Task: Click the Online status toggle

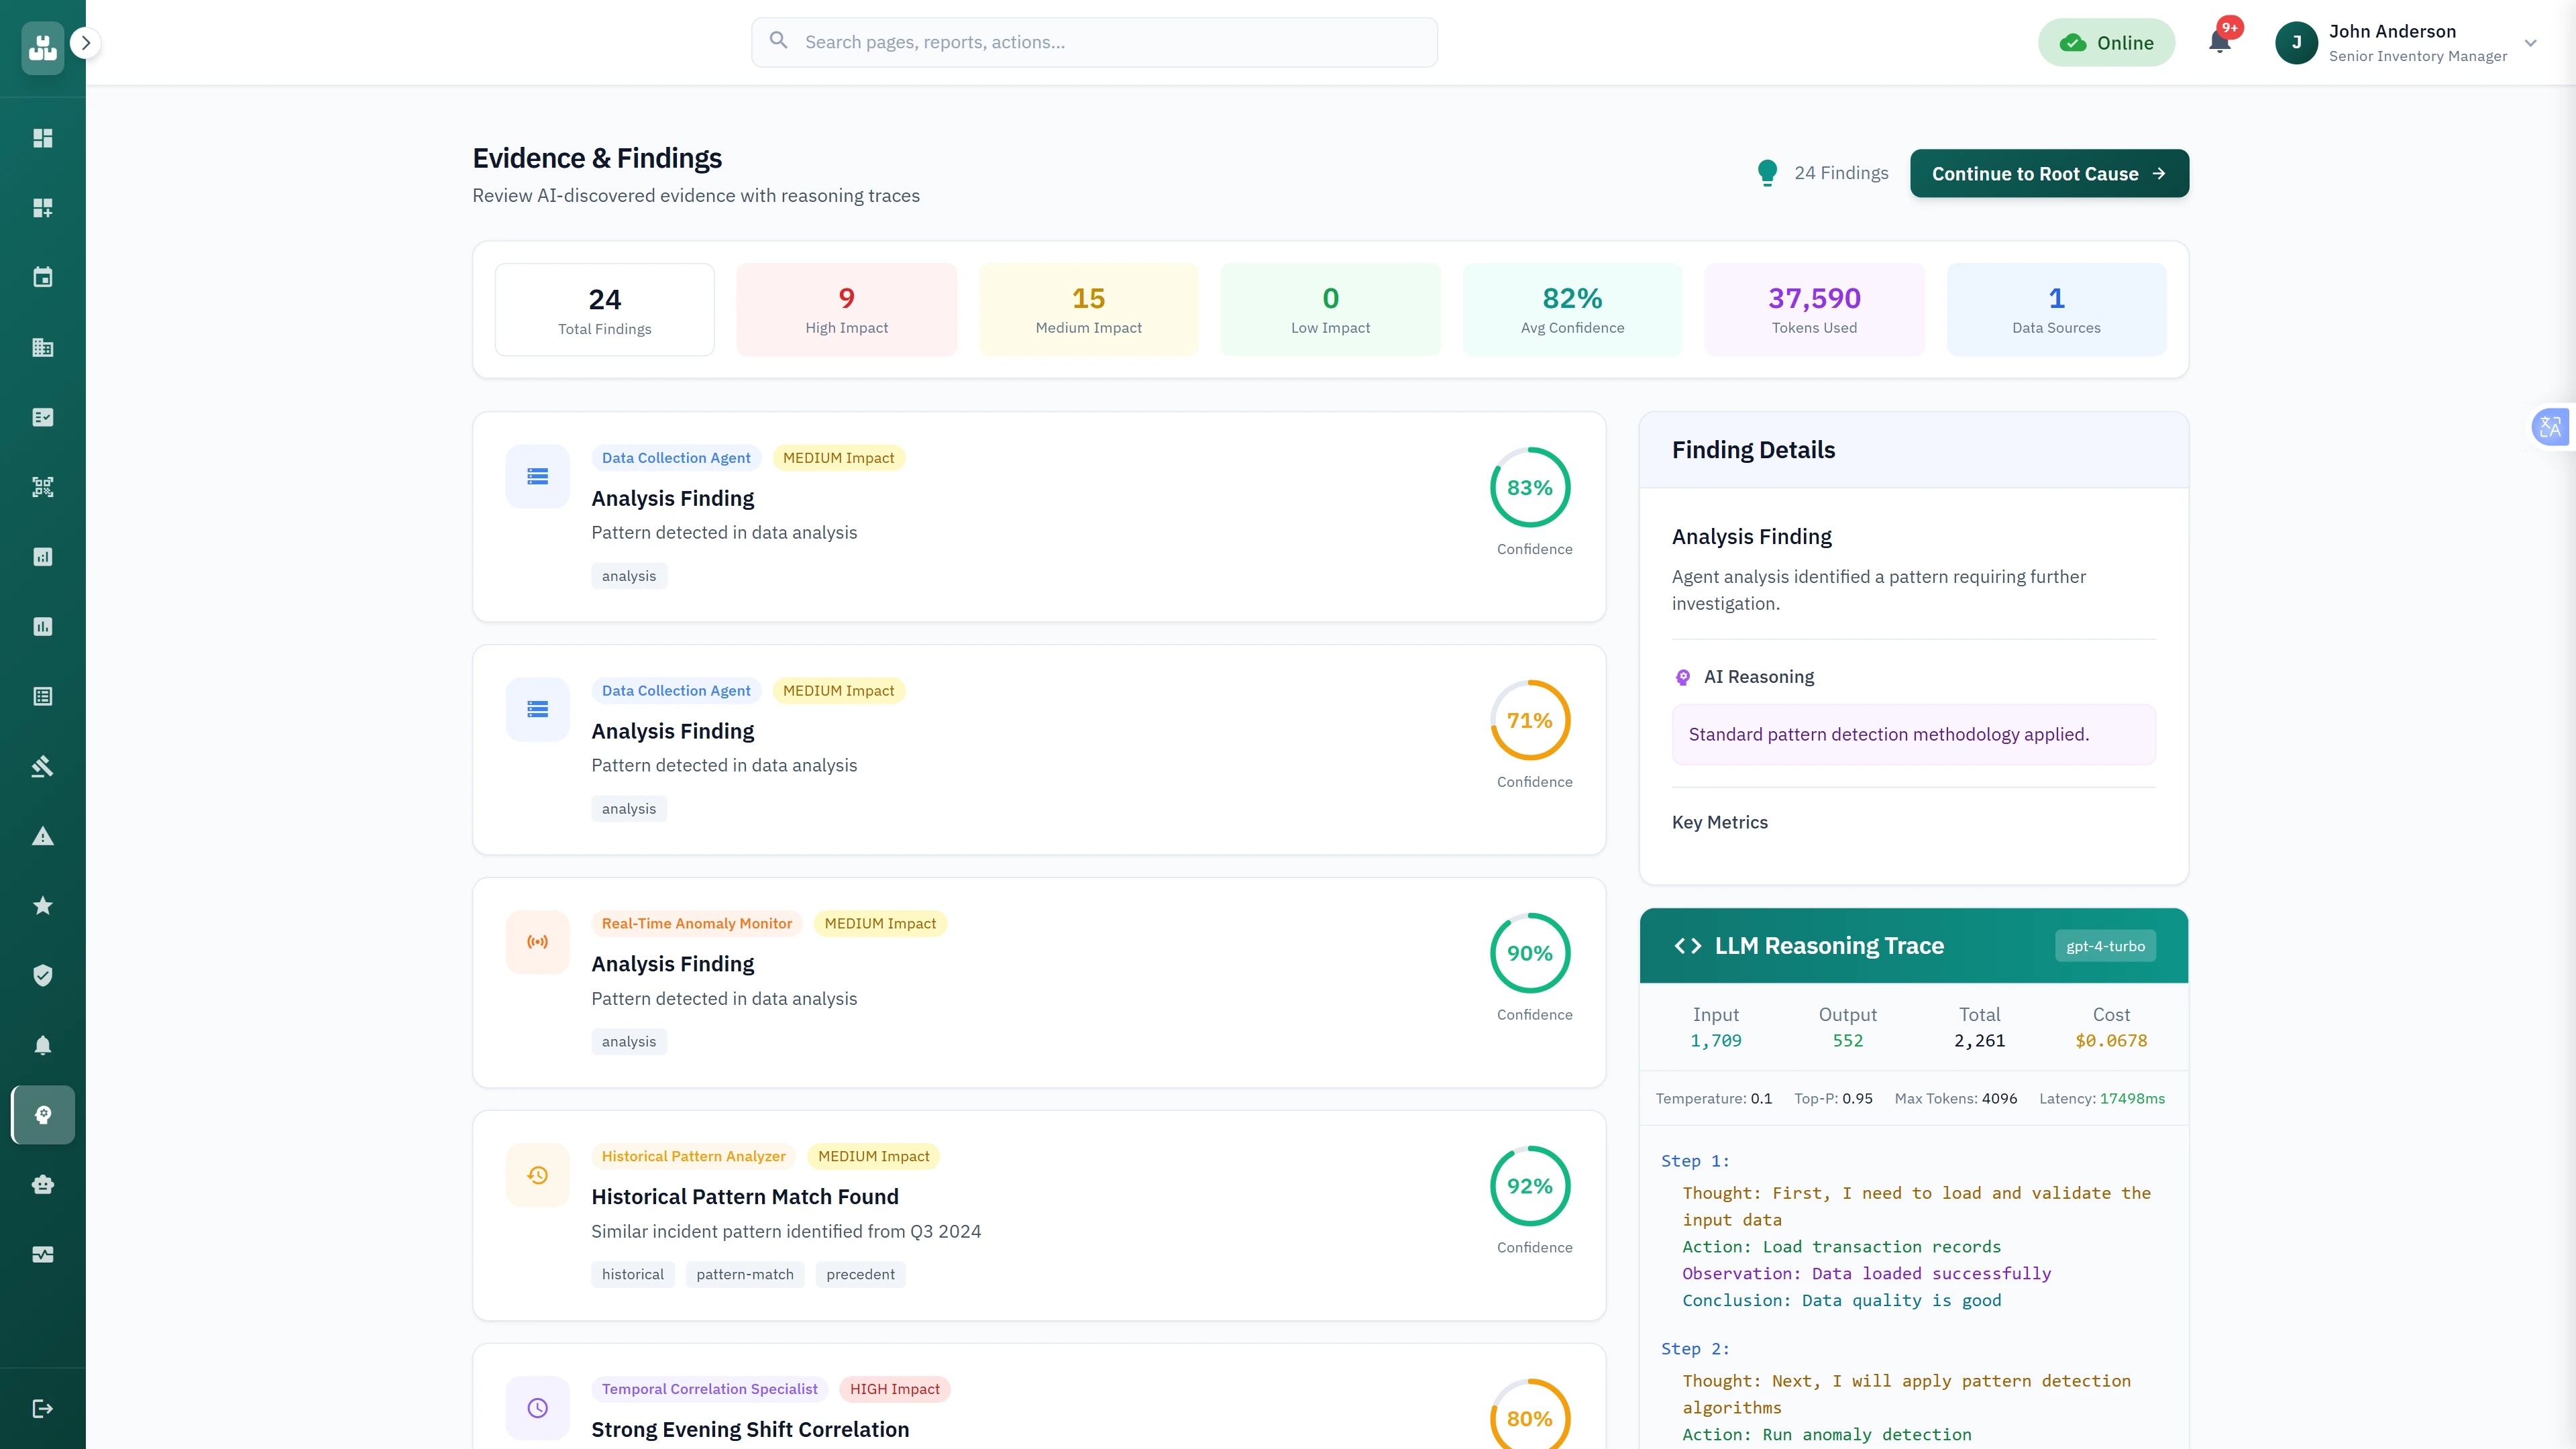Action: point(2106,42)
